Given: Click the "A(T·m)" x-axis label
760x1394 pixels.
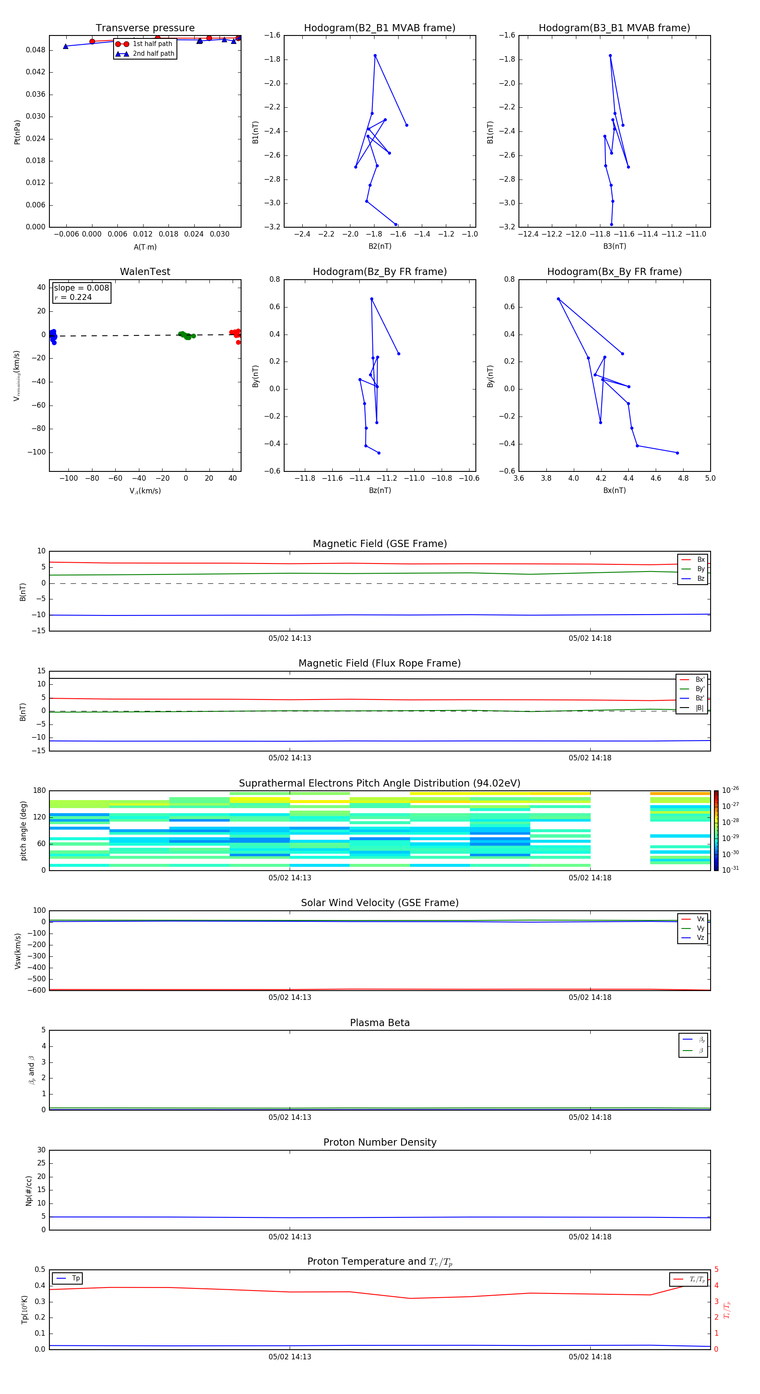Looking at the screenshot, I should (145, 247).
